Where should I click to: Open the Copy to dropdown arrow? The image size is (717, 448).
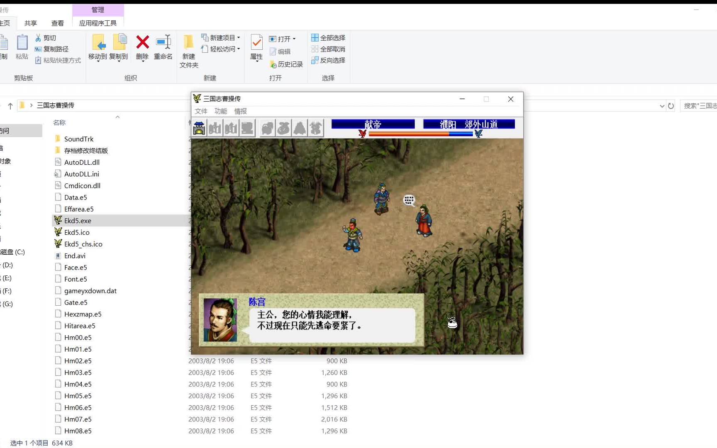coord(119,61)
